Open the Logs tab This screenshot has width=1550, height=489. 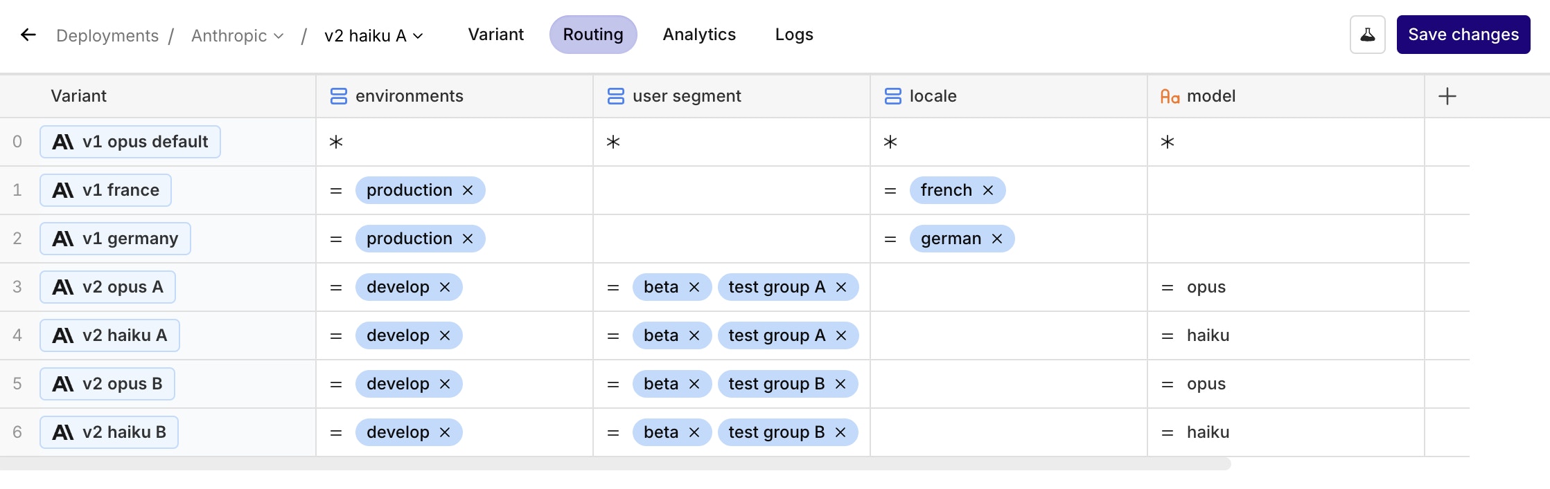794,35
